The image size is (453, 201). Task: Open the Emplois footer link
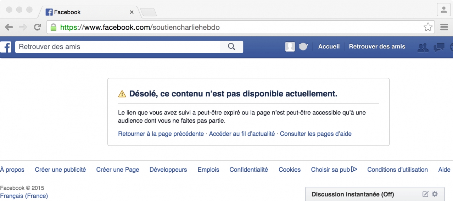tap(208, 170)
